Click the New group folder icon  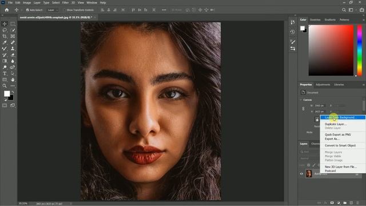(x=345, y=203)
